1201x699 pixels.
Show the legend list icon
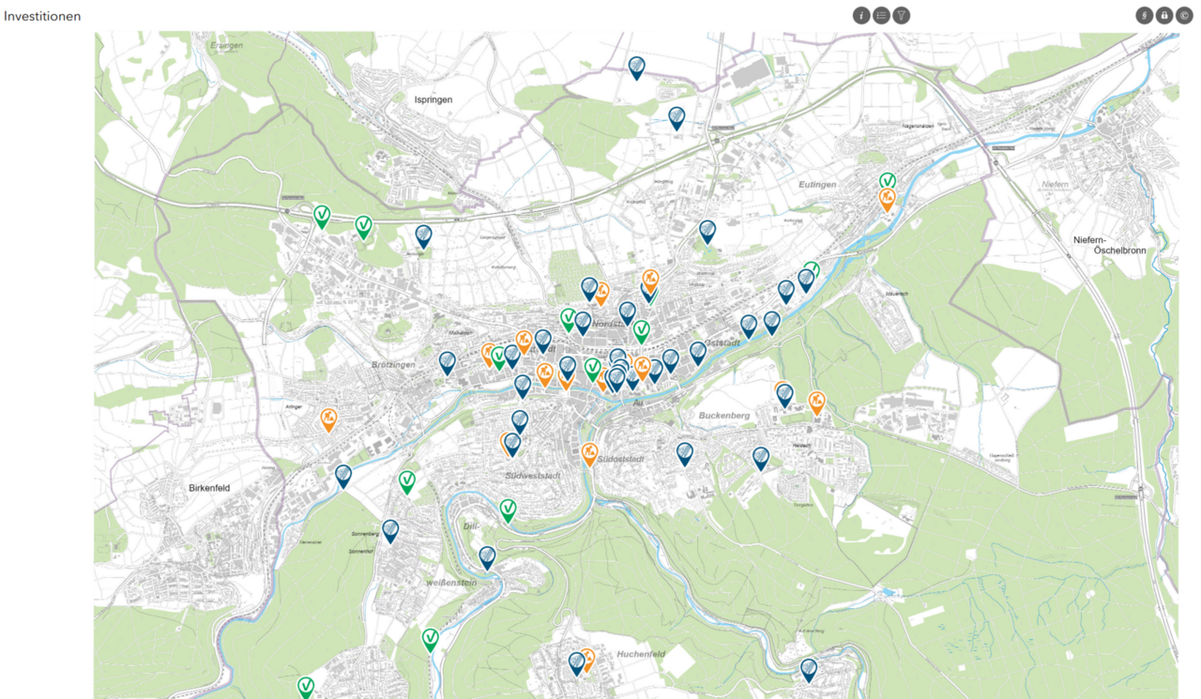pyautogui.click(x=881, y=15)
